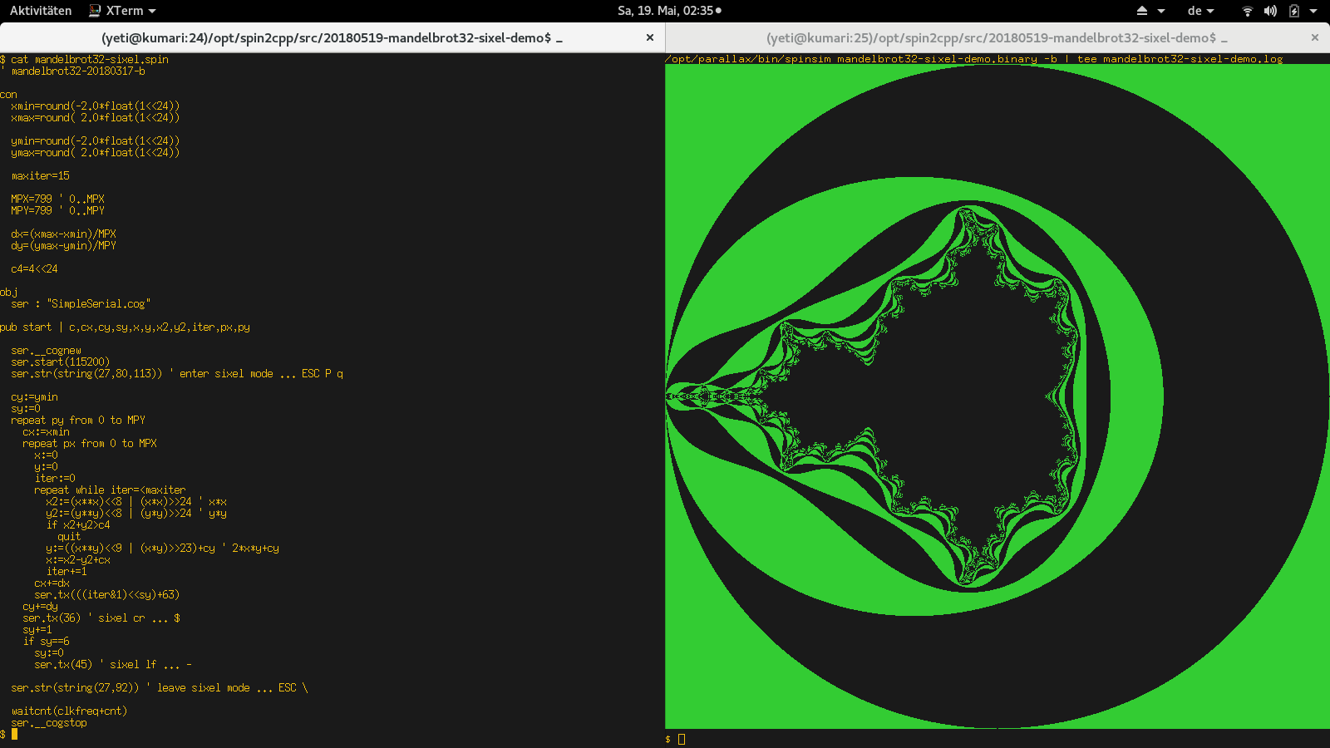Click the speaker volume icon
This screenshot has height=748, width=1330.
pos(1270,11)
